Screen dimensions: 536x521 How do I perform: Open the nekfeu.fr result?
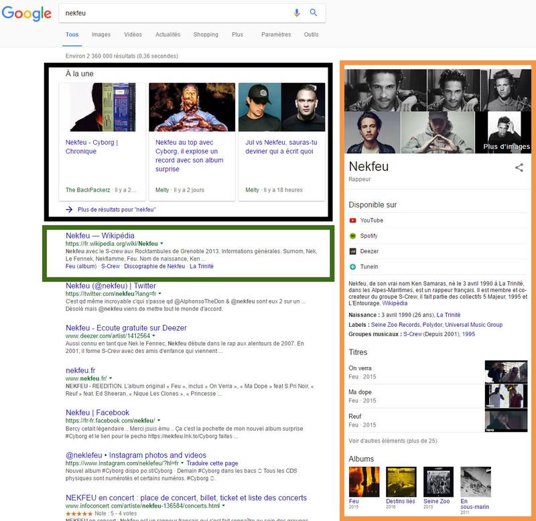point(80,370)
